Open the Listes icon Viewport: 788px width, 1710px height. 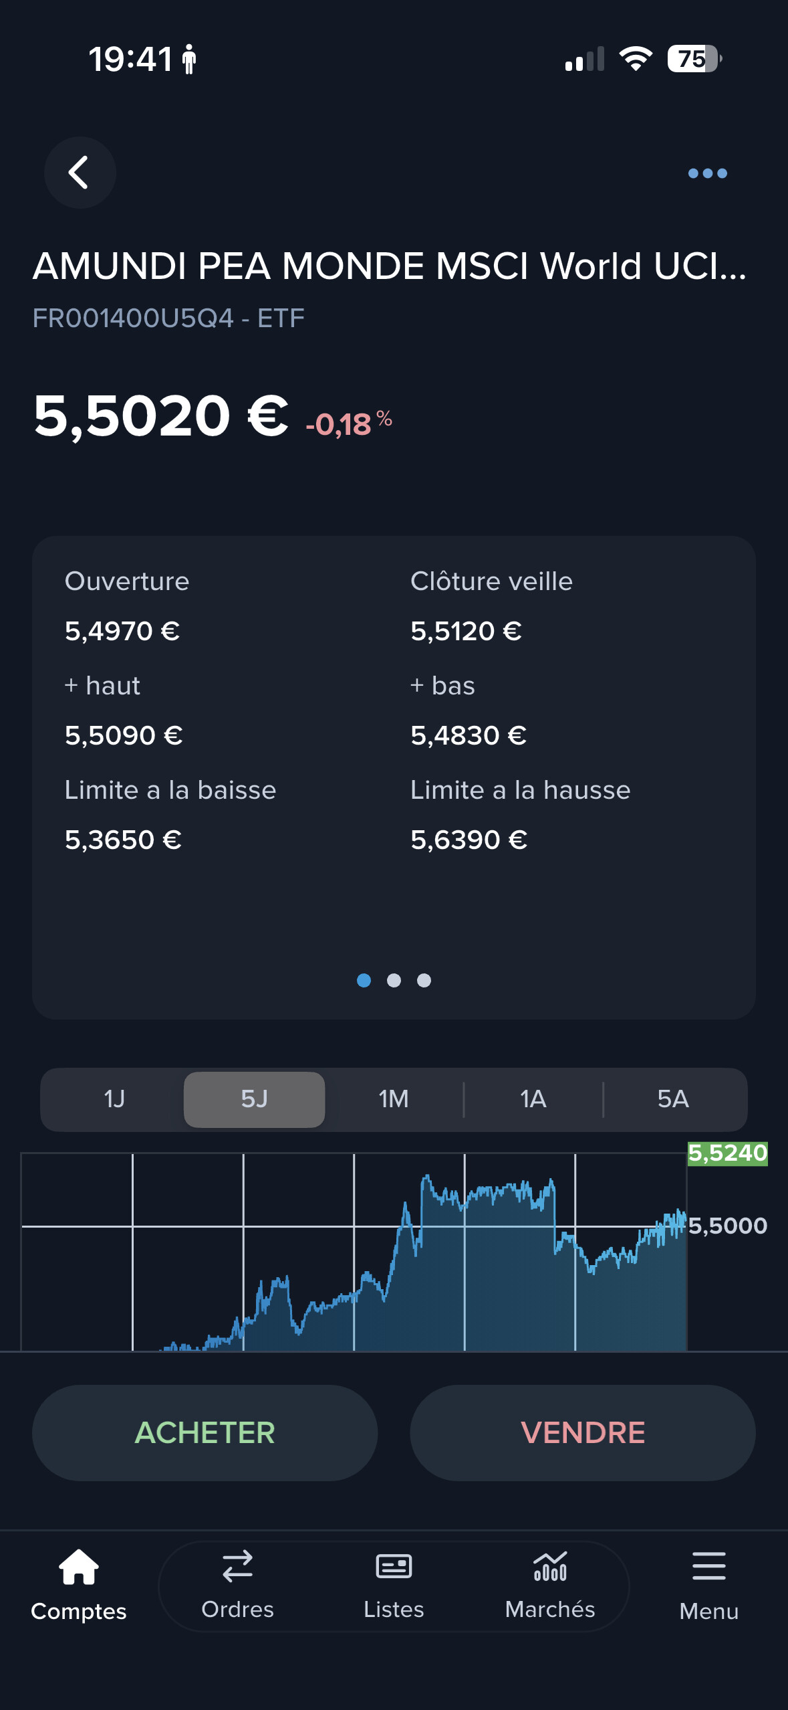click(x=394, y=1567)
